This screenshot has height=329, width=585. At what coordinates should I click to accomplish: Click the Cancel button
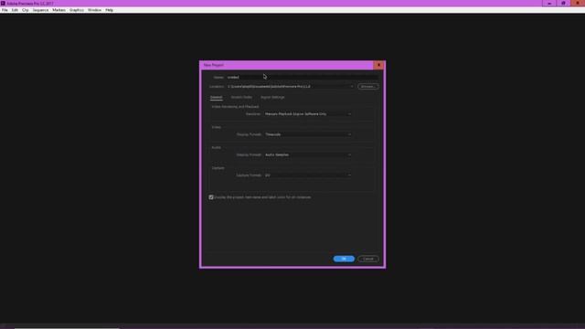pos(367,259)
